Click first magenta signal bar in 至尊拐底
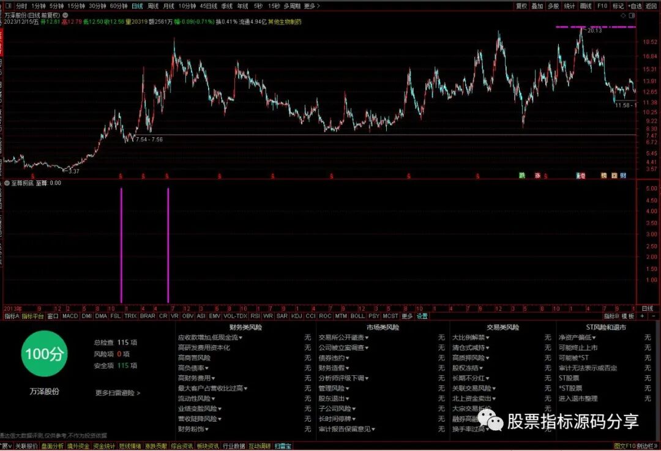The width and height of the screenshot is (661, 451). pos(121,245)
